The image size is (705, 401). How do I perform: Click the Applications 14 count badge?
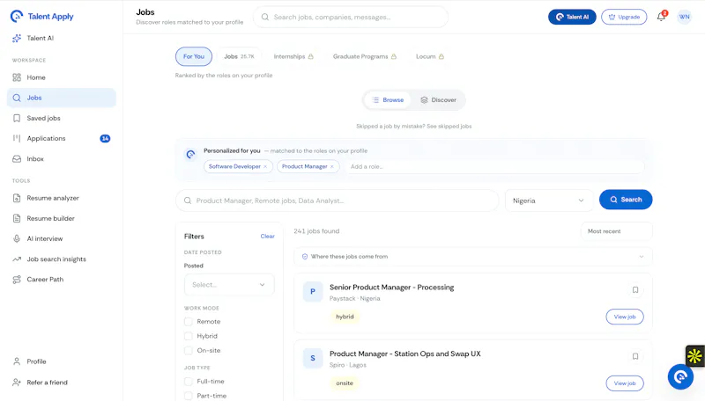pos(105,139)
